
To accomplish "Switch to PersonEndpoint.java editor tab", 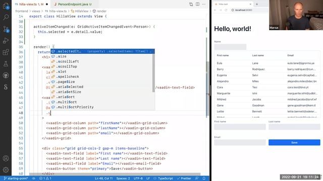I will [x=75, y=4].
